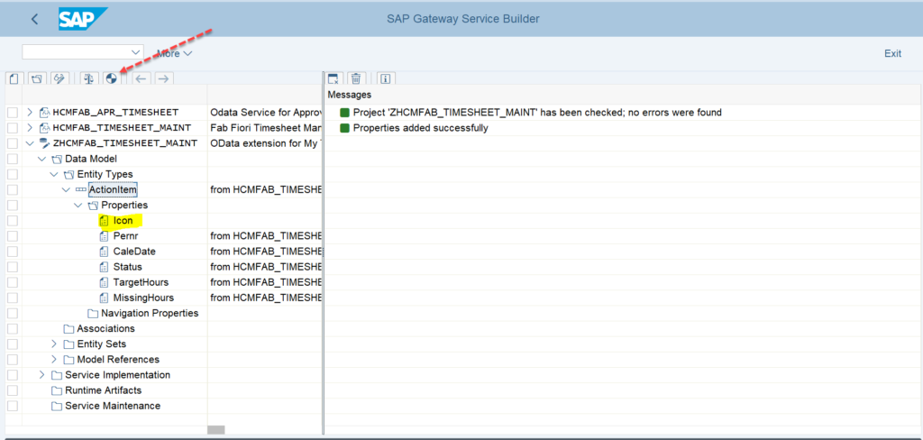Tick the checkbox in the ActionItem row
The image size is (923, 440).
click(13, 189)
